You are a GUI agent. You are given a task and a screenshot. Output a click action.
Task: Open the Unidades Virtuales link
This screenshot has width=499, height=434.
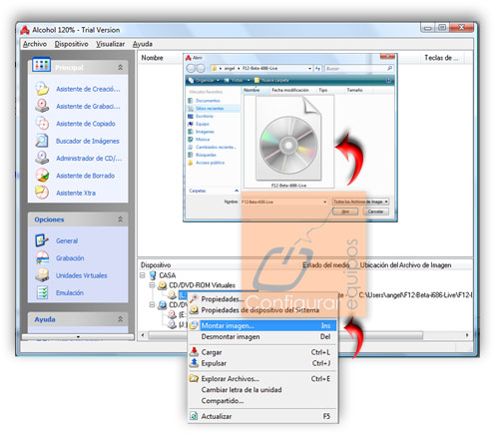pyautogui.click(x=82, y=275)
